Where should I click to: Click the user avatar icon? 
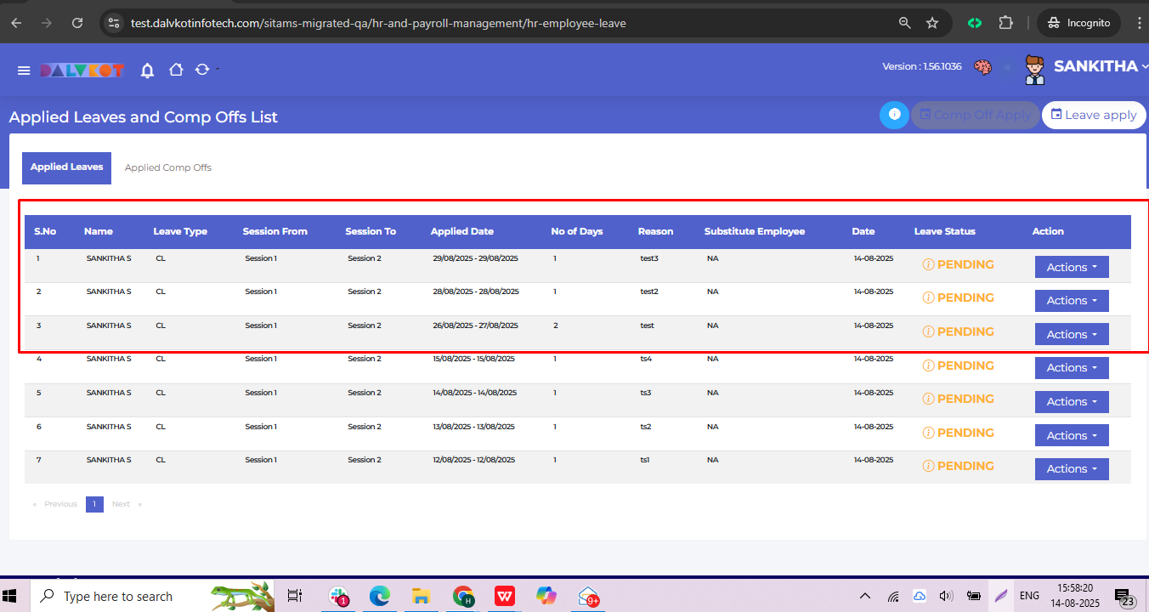tap(1034, 69)
